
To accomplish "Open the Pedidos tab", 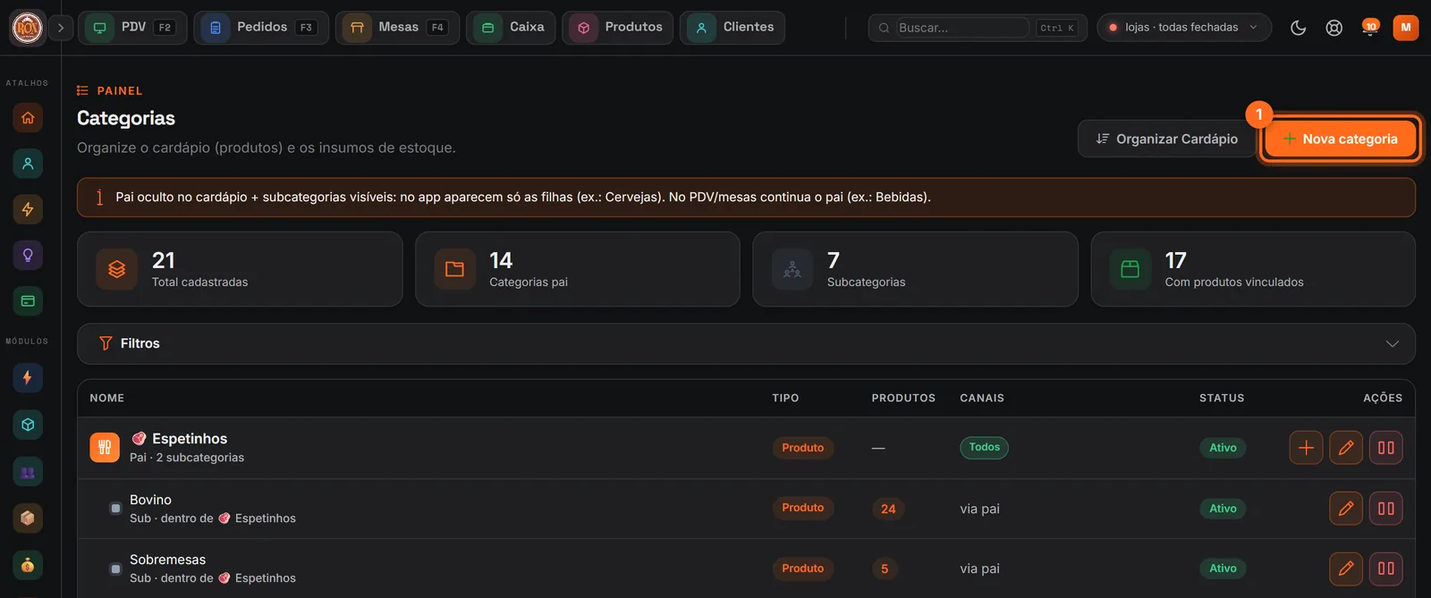I will point(261,28).
